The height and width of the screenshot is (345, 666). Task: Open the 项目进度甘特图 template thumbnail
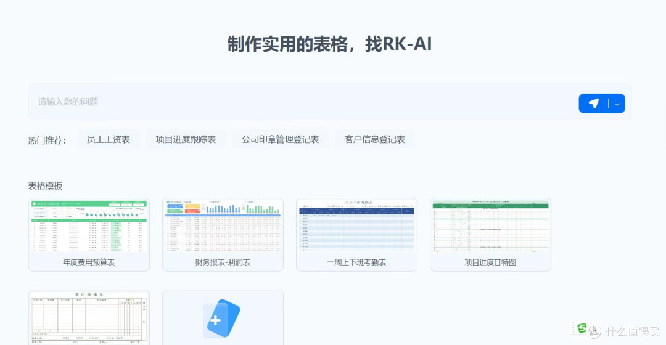point(491,226)
